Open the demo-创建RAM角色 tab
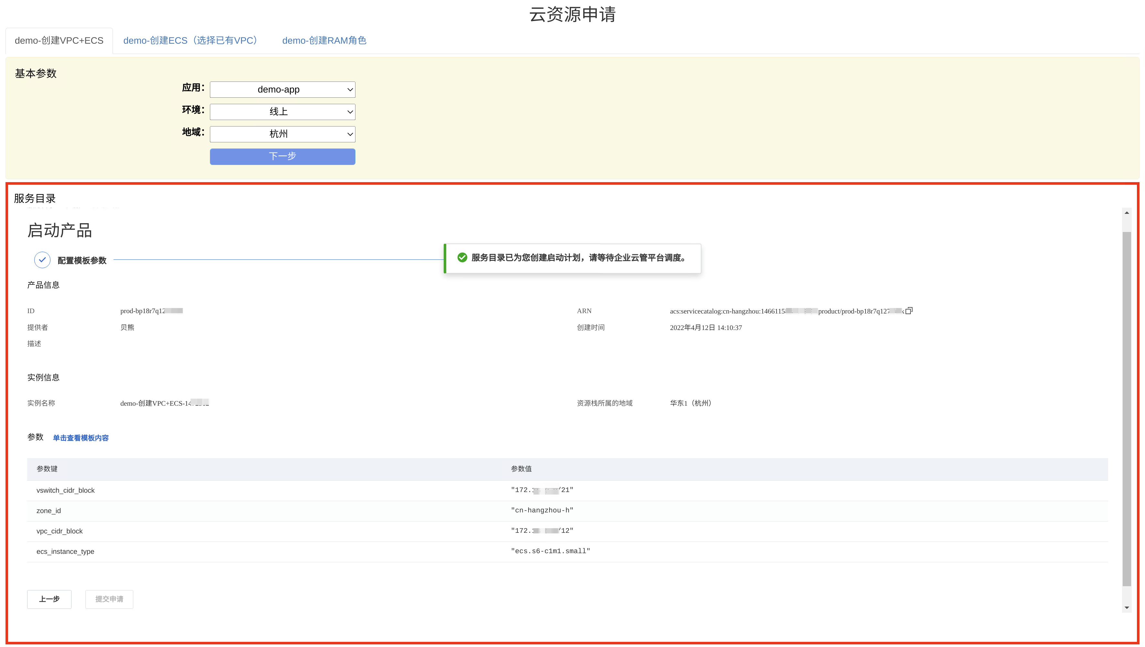Image resolution: width=1145 pixels, height=647 pixels. (x=324, y=40)
